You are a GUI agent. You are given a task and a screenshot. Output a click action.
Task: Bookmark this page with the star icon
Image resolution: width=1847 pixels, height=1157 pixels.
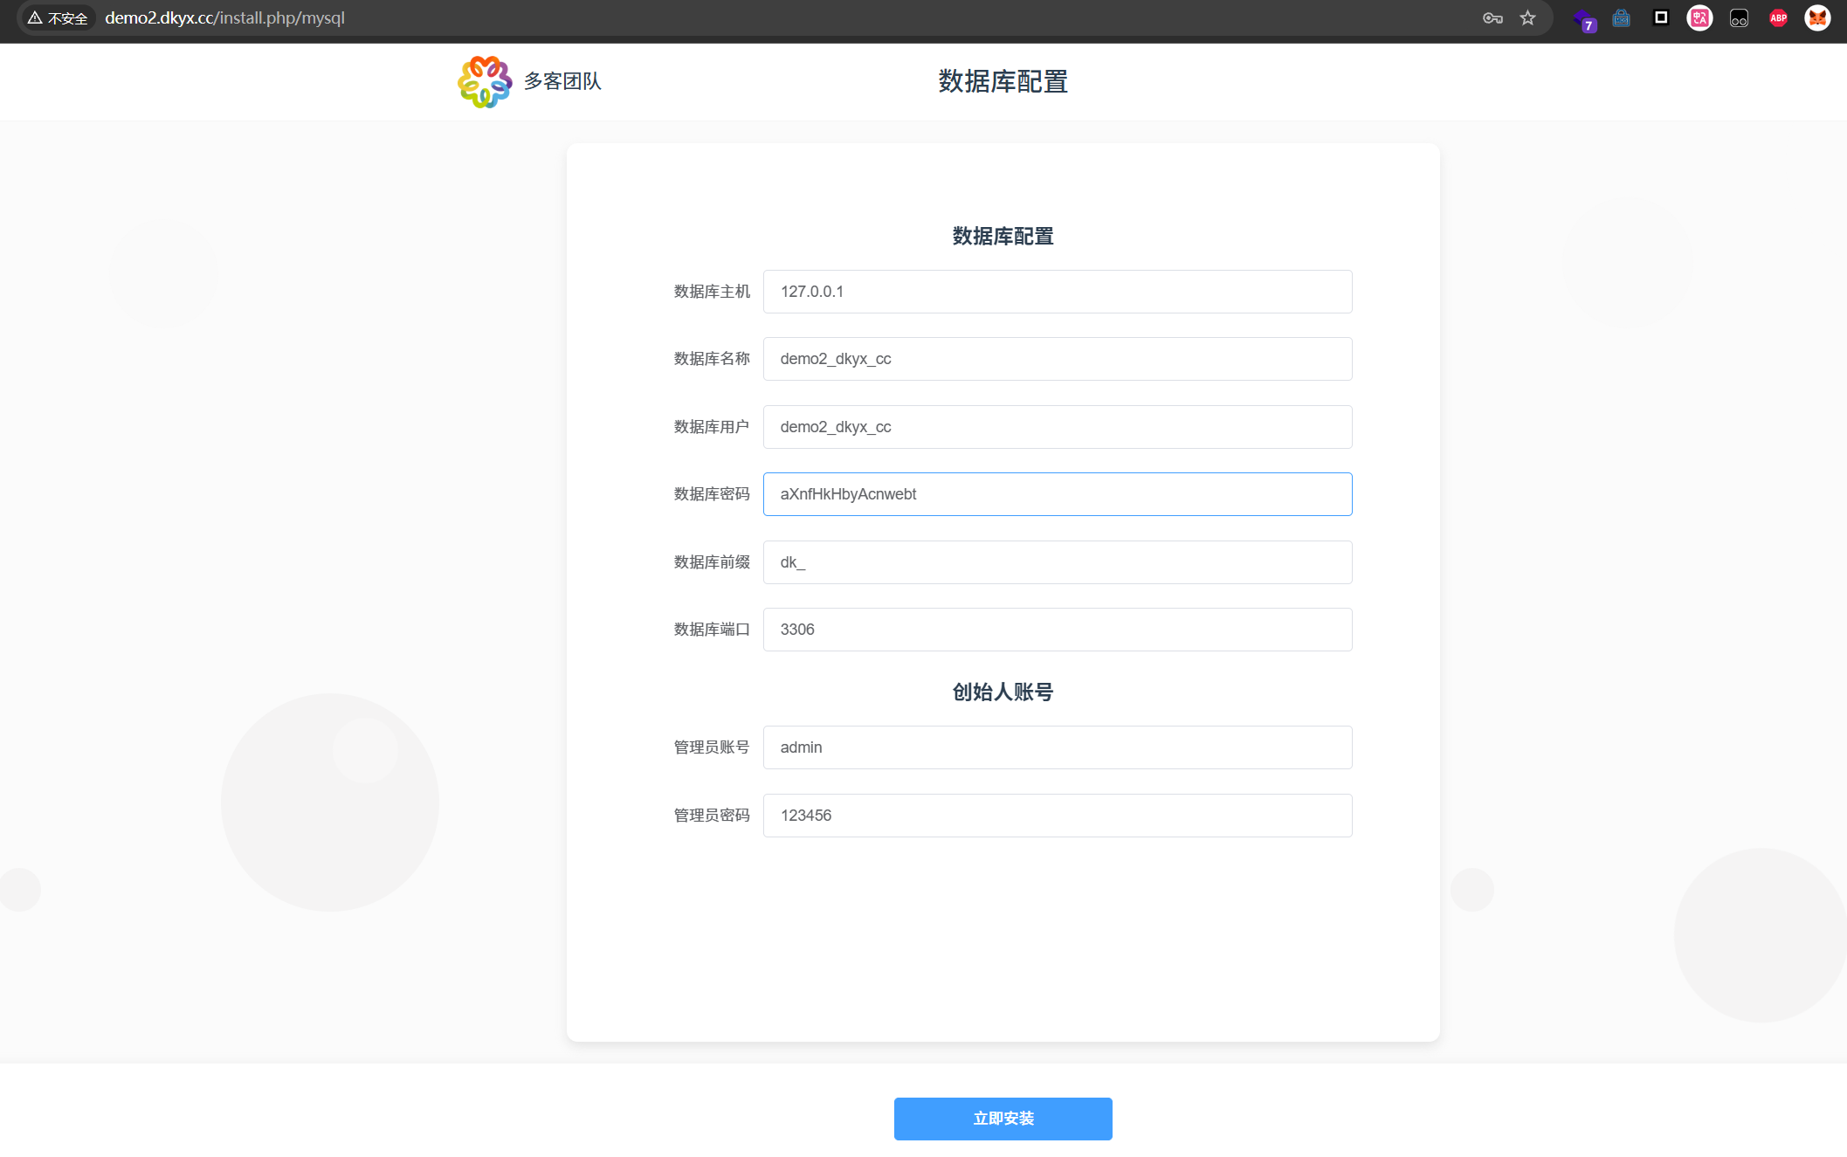pos(1527,17)
